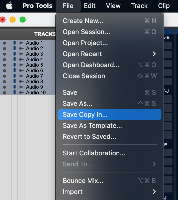Viewport: 178px width, 200px height.
Task: Select the Audio 3 track name
Action: [x=34, y=54]
